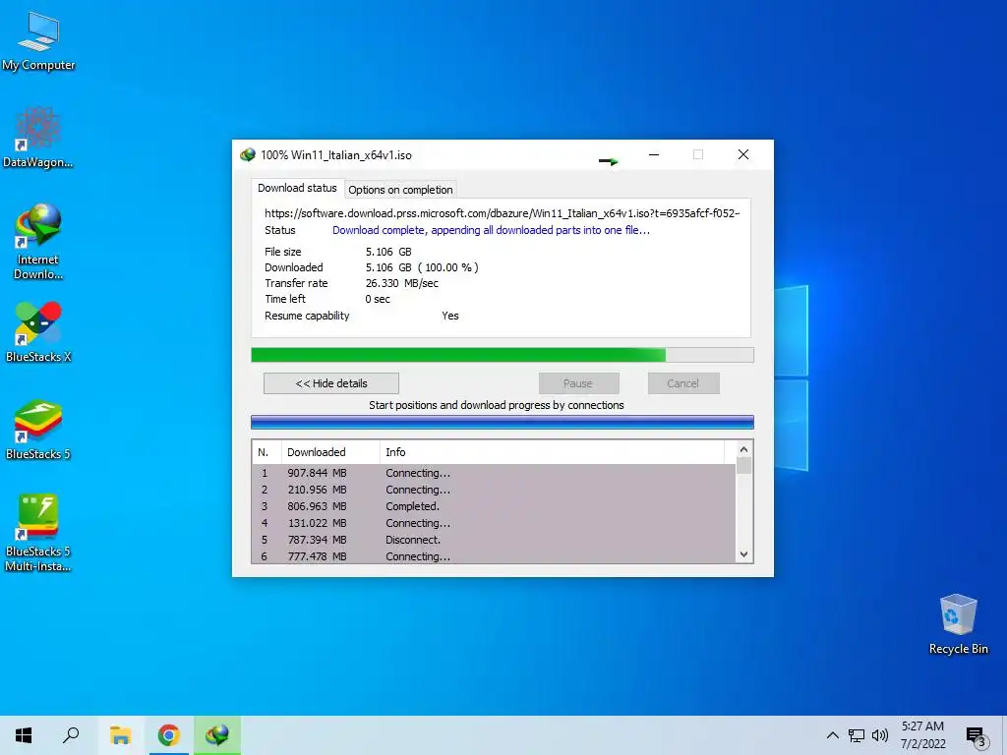Open the notification center icon
The width and height of the screenshot is (1007, 755).
[977, 736]
